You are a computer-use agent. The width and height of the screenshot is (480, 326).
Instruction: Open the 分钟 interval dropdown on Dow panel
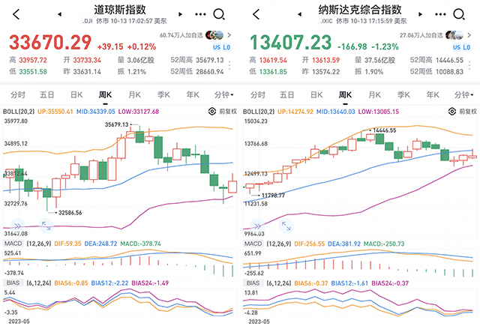[x=223, y=95]
